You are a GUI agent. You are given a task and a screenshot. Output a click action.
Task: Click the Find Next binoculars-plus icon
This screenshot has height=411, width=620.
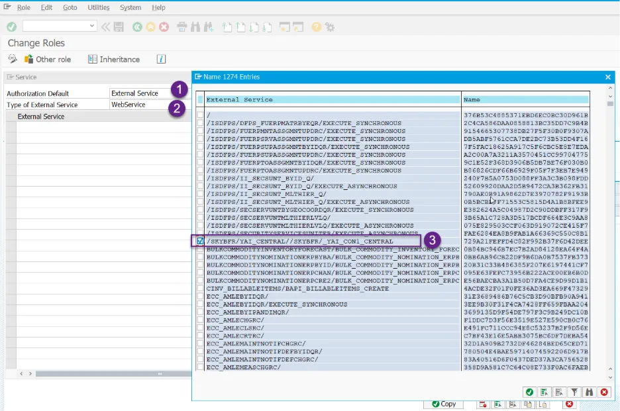click(x=209, y=27)
